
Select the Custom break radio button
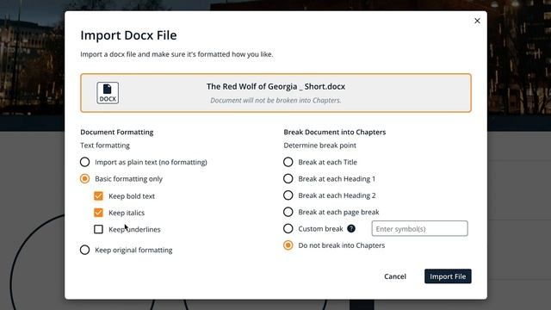pos(288,229)
